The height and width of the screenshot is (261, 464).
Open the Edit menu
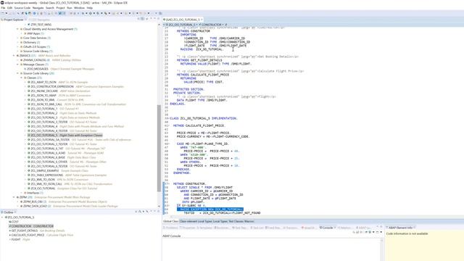pos(9,8)
